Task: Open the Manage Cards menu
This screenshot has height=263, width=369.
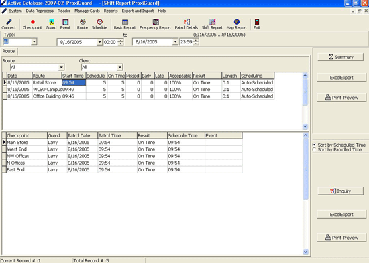Action: (x=87, y=11)
